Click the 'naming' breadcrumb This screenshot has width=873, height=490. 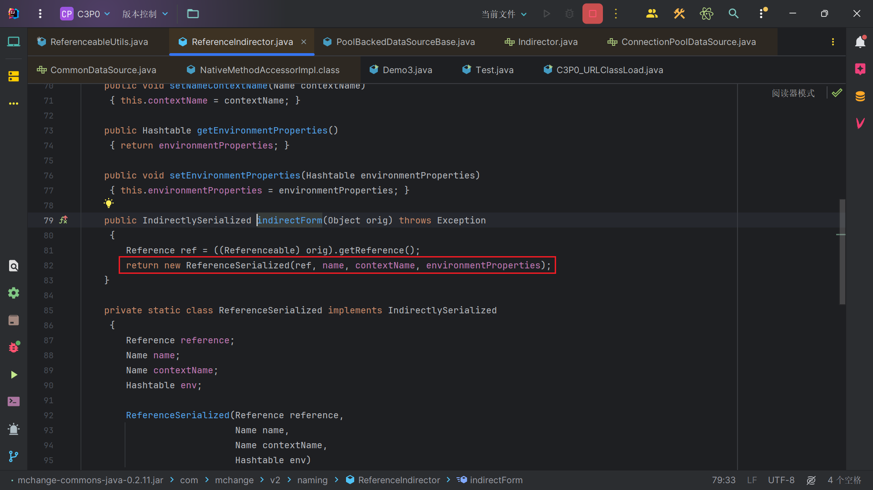click(x=312, y=480)
